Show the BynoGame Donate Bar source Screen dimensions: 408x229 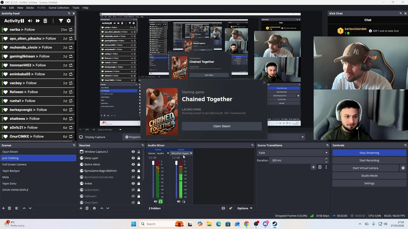tap(133, 177)
